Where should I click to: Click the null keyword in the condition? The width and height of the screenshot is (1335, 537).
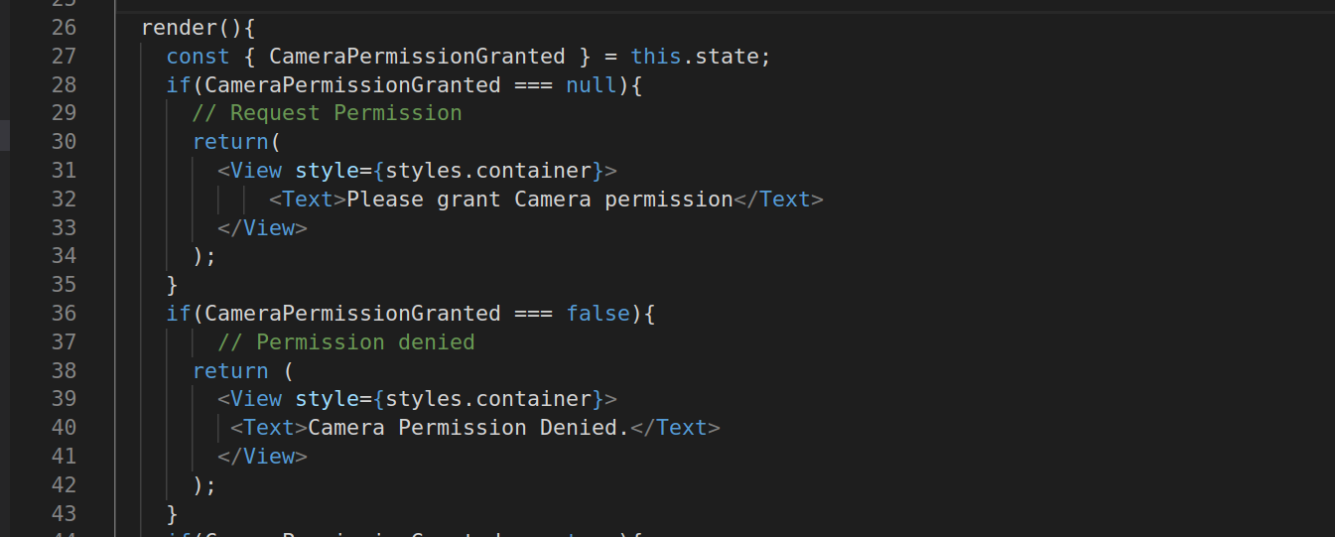pos(592,85)
